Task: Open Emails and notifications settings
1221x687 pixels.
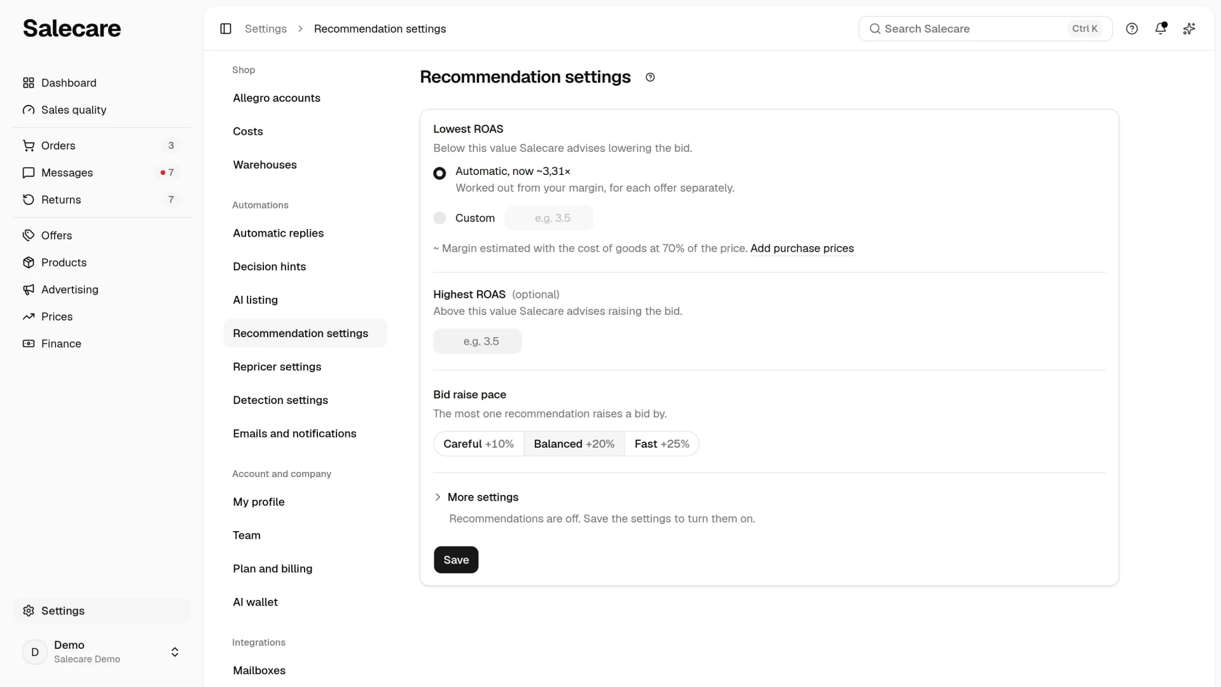Action: pyautogui.click(x=305, y=434)
